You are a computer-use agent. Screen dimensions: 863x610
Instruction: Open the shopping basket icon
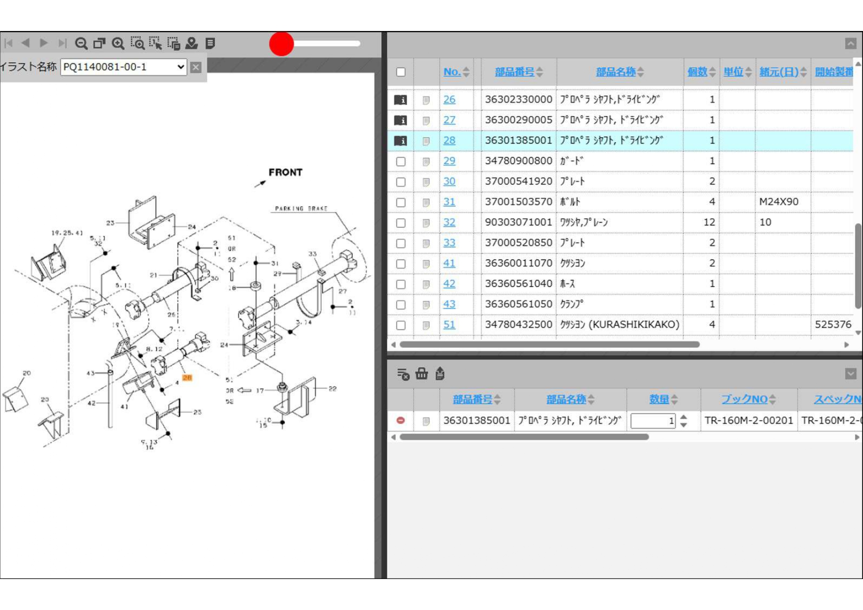421,374
